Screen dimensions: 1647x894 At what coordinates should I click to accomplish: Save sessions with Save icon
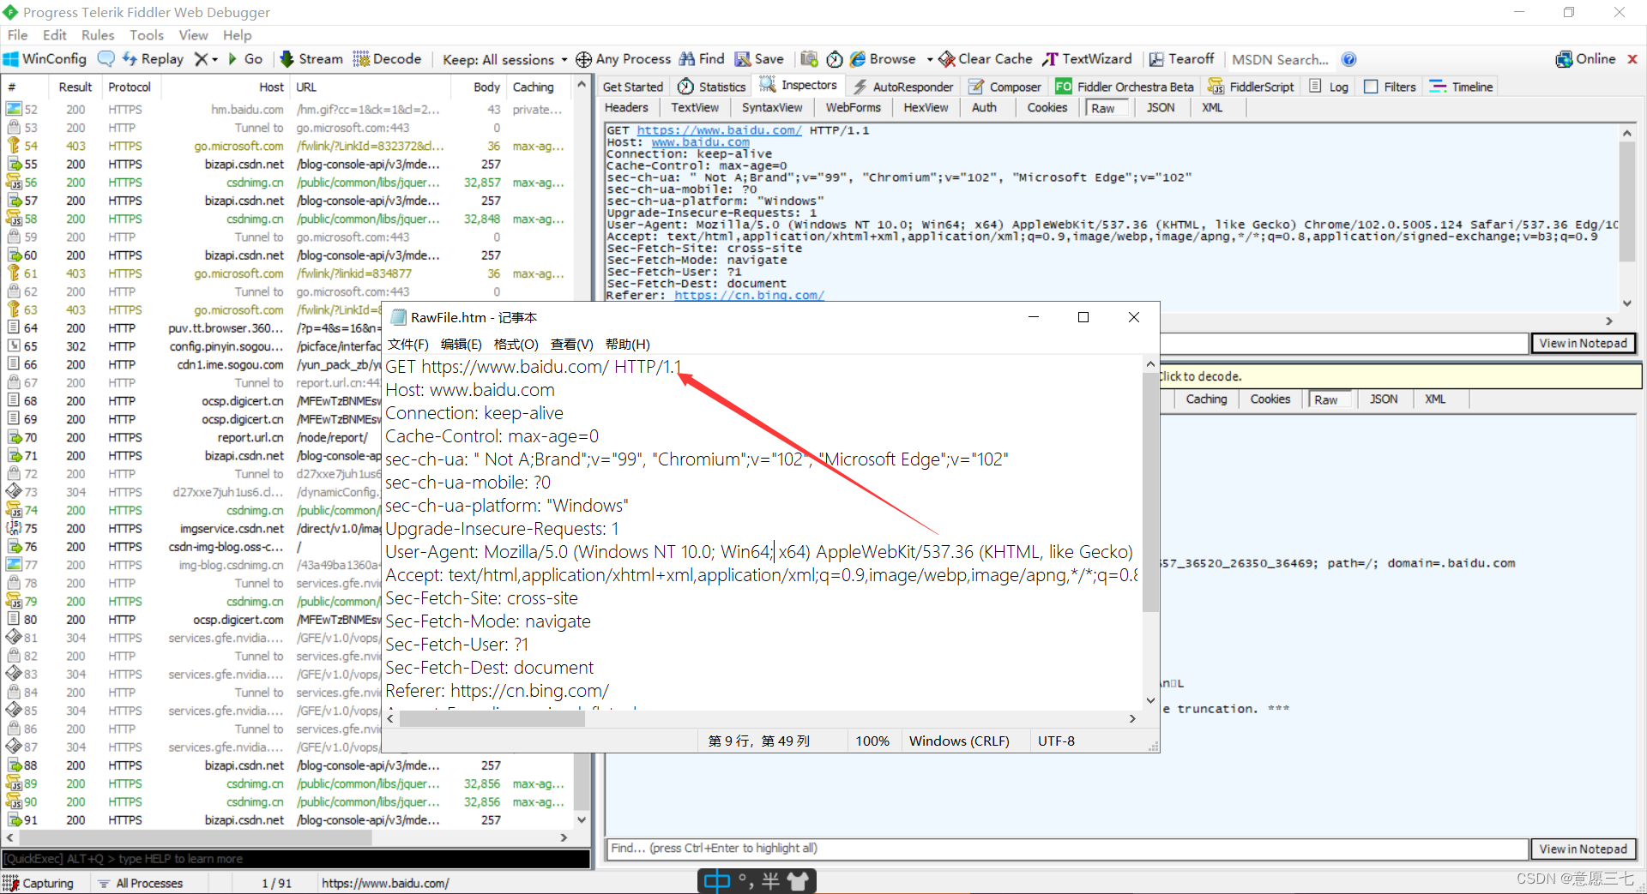click(759, 59)
